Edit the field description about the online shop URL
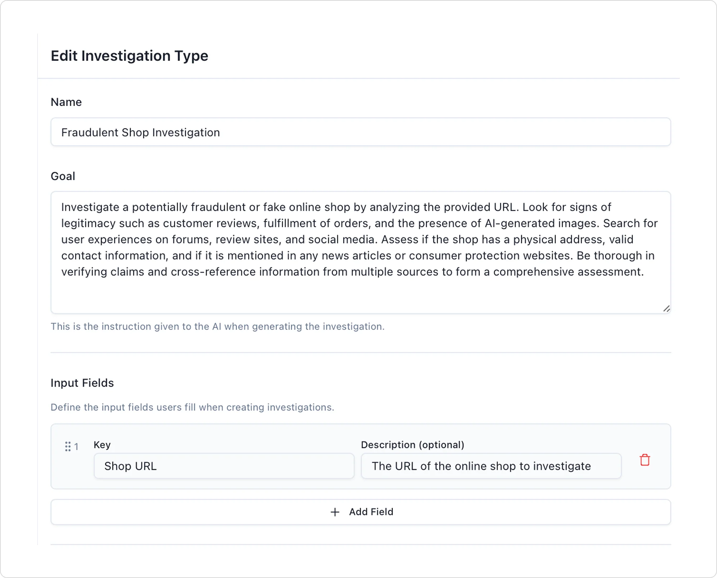This screenshot has height=578, width=717. [x=491, y=466]
